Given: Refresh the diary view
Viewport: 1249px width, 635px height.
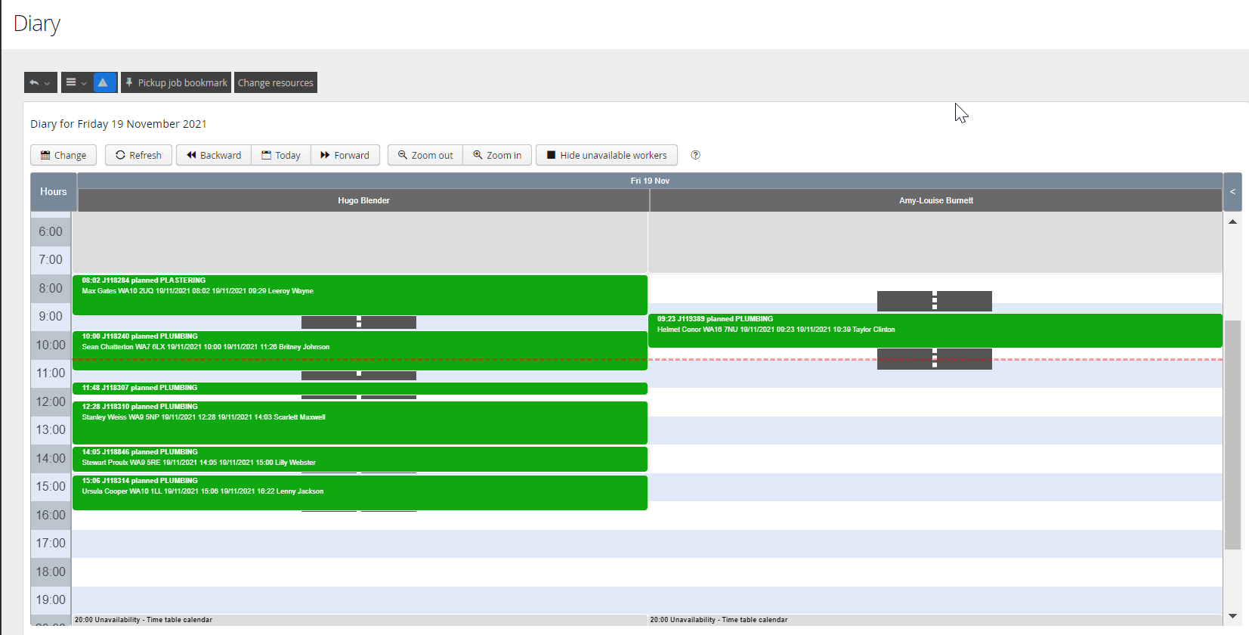Looking at the screenshot, I should coord(138,155).
